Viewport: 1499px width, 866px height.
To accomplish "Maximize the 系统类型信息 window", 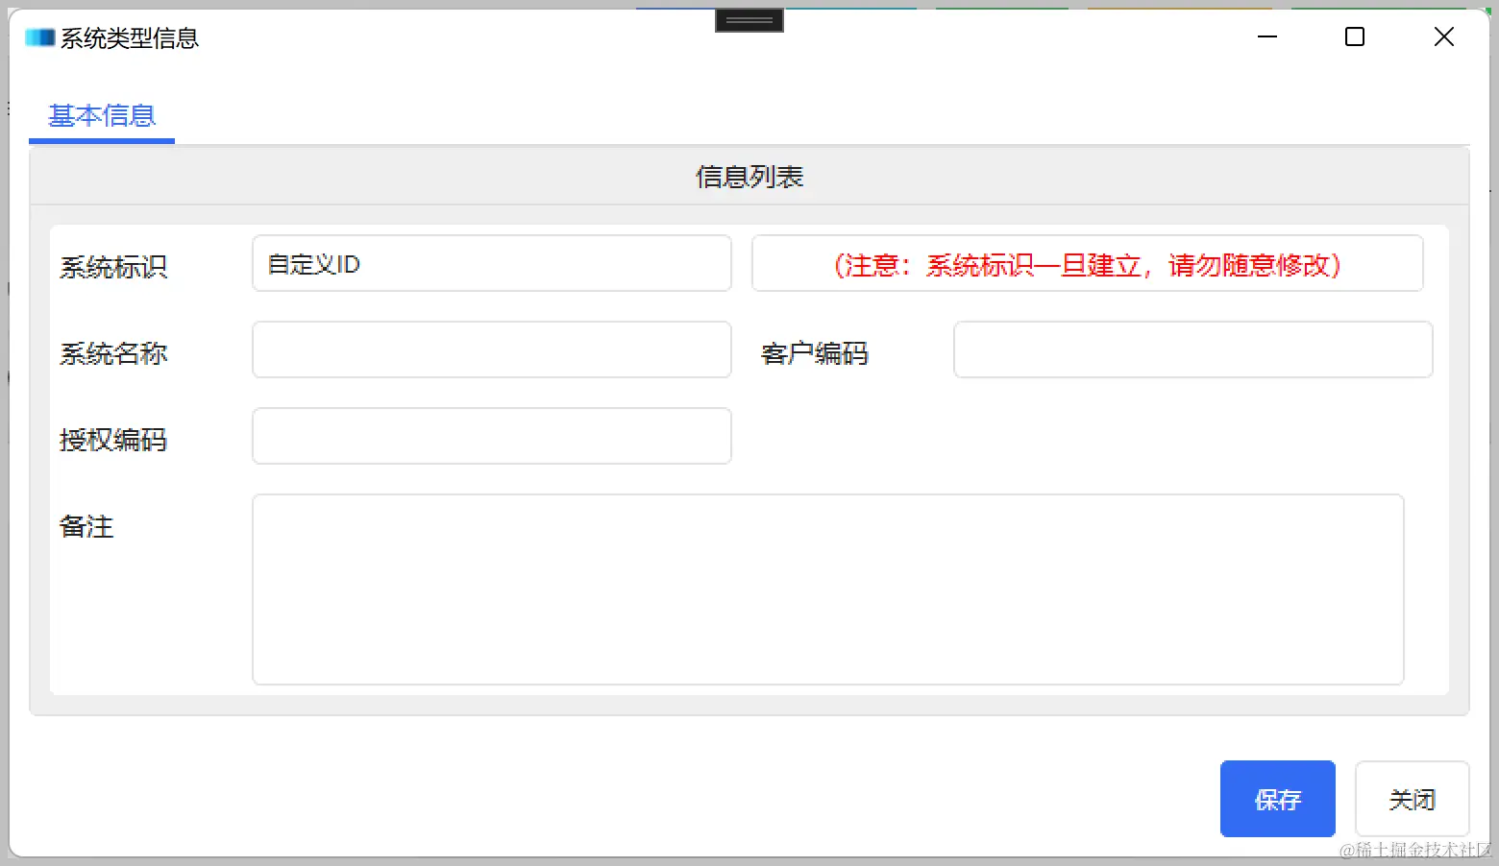I will click(1355, 37).
